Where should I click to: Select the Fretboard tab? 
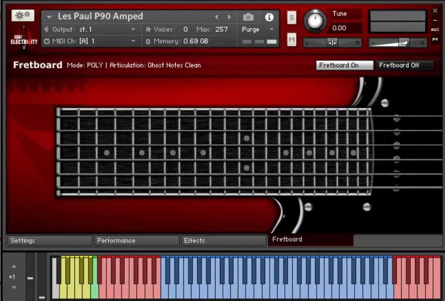pyautogui.click(x=311, y=240)
